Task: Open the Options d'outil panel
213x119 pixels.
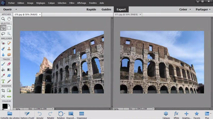Action: (27, 115)
